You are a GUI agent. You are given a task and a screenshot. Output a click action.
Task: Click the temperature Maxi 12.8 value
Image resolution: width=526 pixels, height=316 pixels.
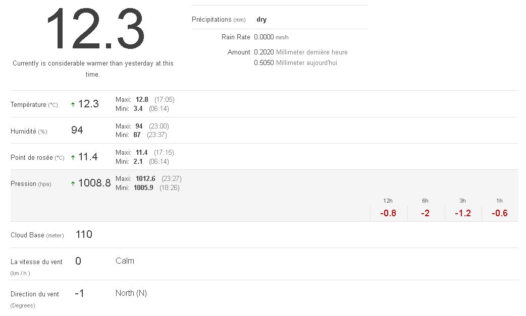[x=142, y=99]
